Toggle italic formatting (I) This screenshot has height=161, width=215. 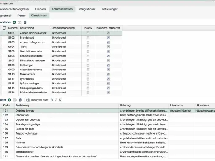pos(56,100)
